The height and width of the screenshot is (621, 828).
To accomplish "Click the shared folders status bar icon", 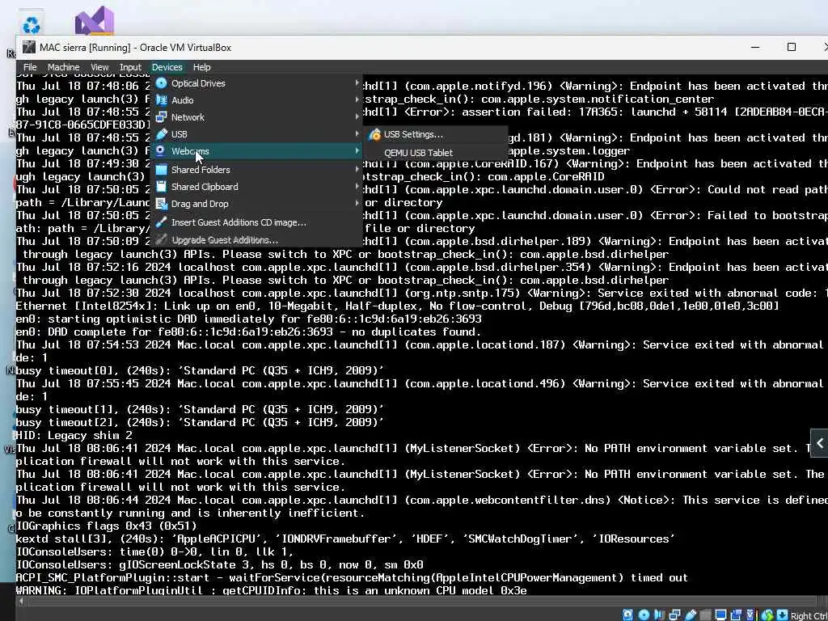I will click(x=705, y=615).
